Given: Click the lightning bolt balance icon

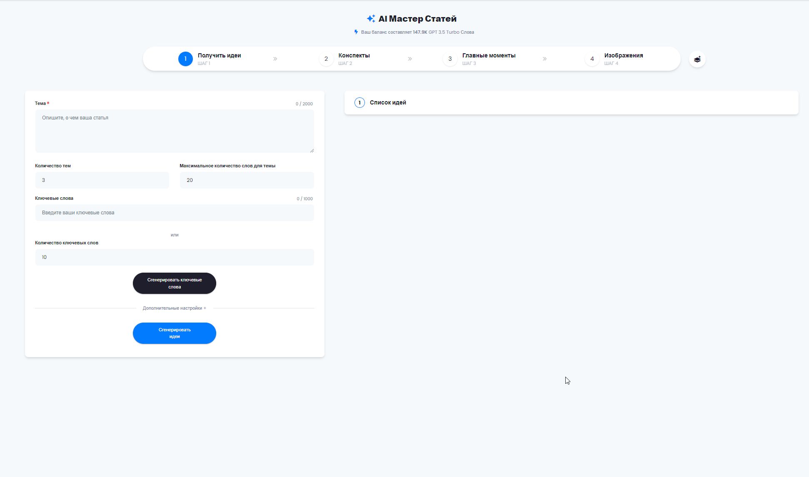Looking at the screenshot, I should pos(356,32).
